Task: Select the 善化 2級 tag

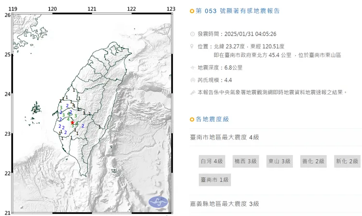Action: click(313, 161)
